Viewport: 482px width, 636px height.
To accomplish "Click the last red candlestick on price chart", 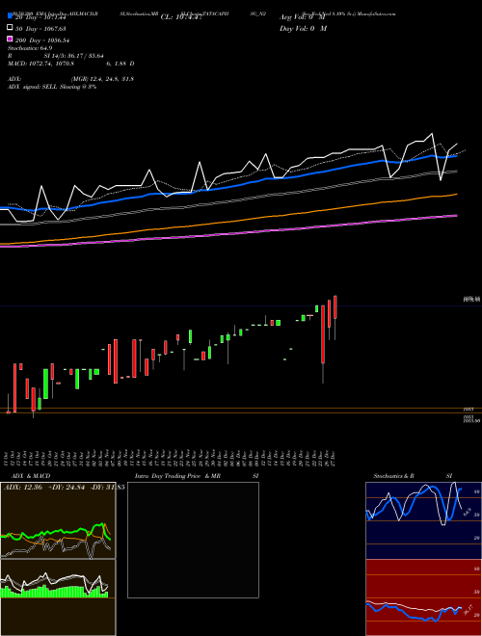I will point(335,307).
